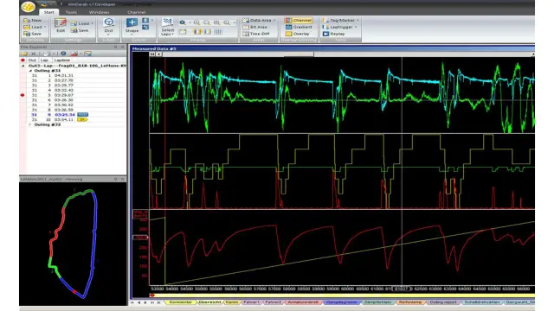Open the Reifentemp worksheet tab
The width and height of the screenshot is (554, 311).
click(410, 302)
